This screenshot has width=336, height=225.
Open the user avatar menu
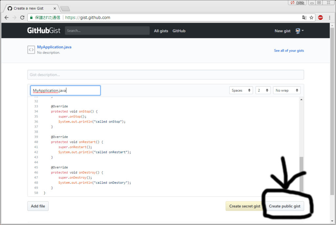click(x=300, y=31)
